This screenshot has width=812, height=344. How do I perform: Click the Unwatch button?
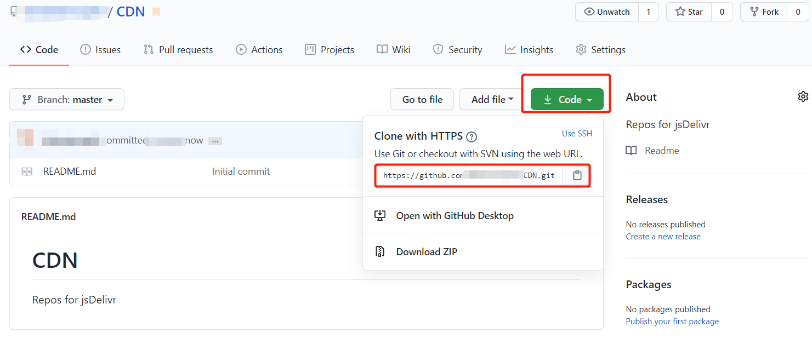[x=607, y=12]
